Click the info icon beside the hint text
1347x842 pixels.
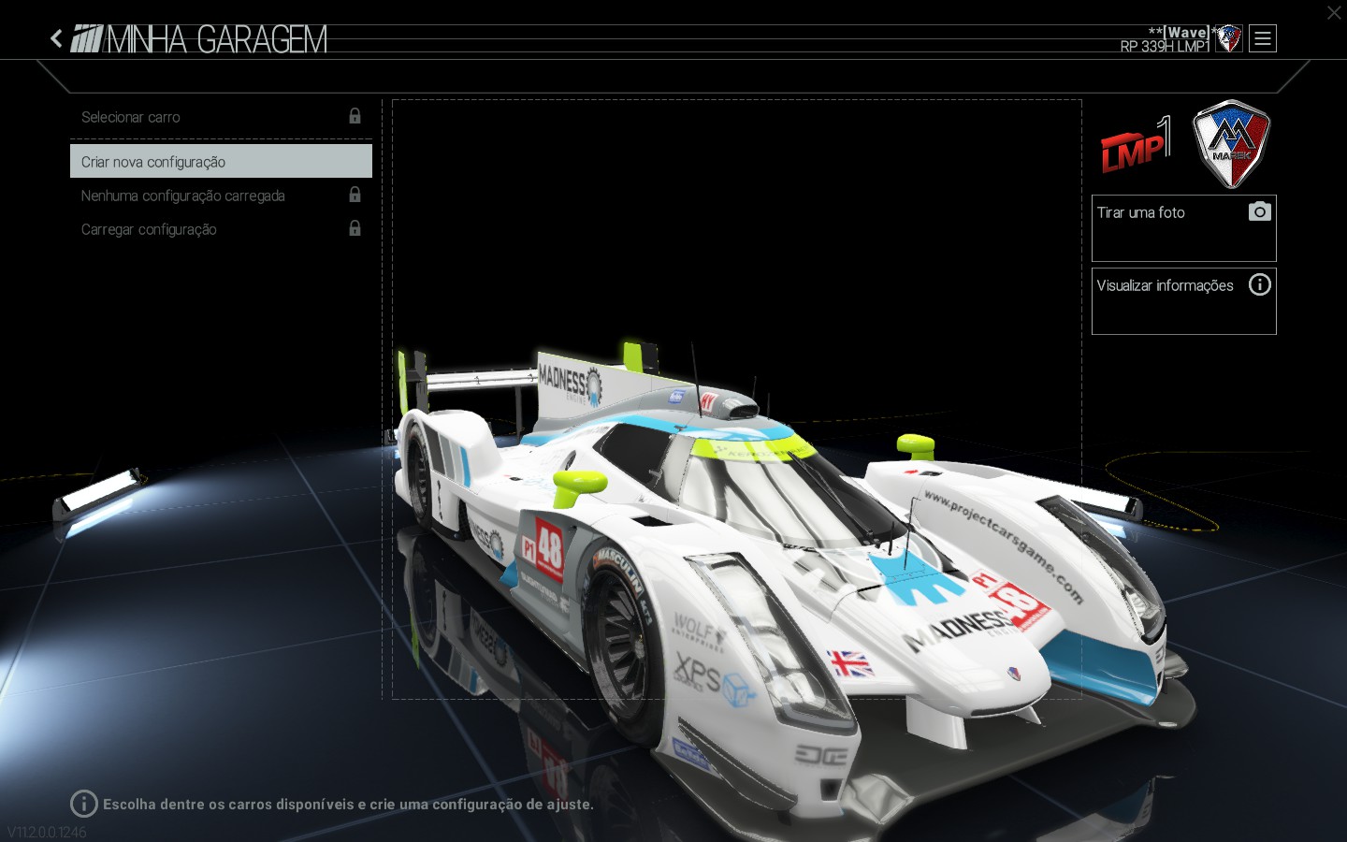click(x=83, y=804)
